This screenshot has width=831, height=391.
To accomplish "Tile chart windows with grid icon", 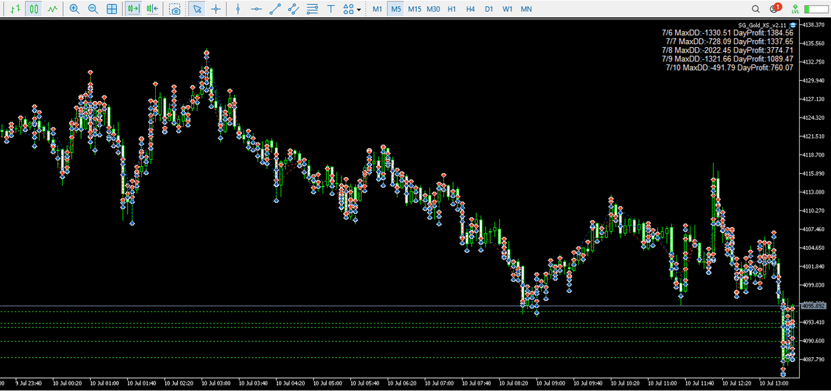I will point(111,9).
